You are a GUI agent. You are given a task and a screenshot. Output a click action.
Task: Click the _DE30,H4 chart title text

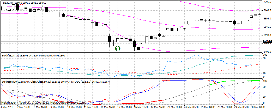pos(8,3)
